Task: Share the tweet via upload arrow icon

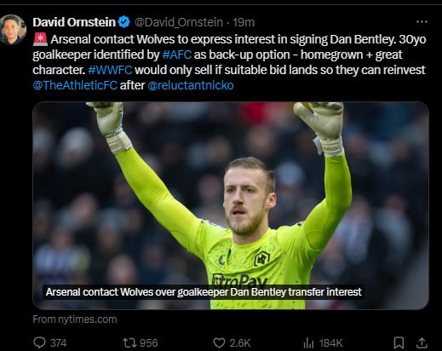Action: click(422, 342)
